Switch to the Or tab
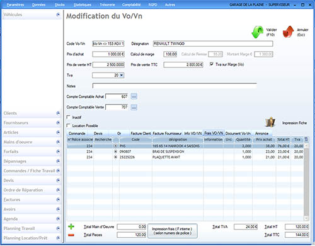The image size is (315, 246). (x=119, y=133)
